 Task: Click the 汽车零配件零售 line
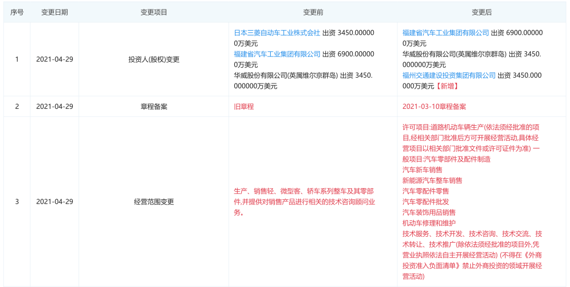pyautogui.click(x=426, y=191)
